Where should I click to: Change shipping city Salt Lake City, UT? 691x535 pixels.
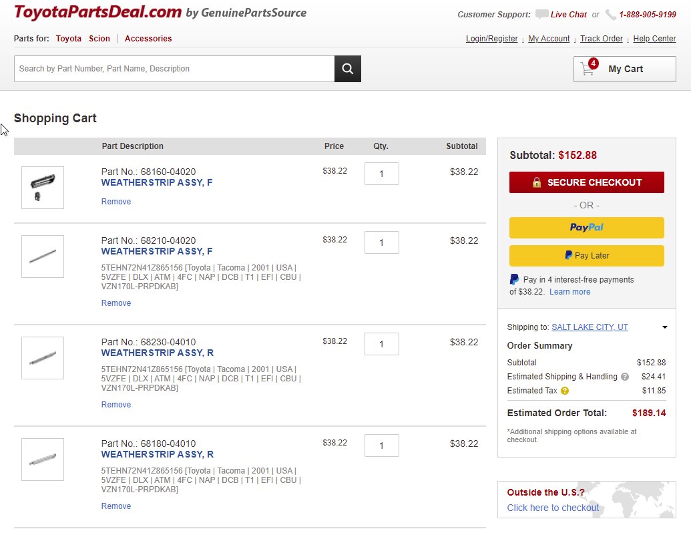coord(590,327)
